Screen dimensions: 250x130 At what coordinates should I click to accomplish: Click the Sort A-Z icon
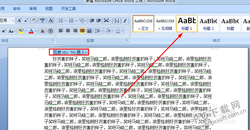tap(117, 21)
